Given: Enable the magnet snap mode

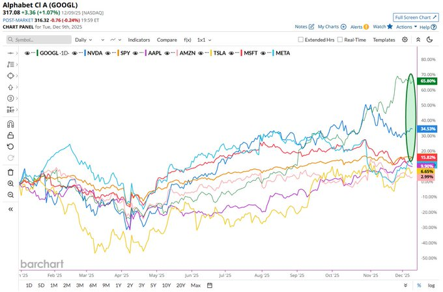Looking at the screenshot, I should [10, 124].
